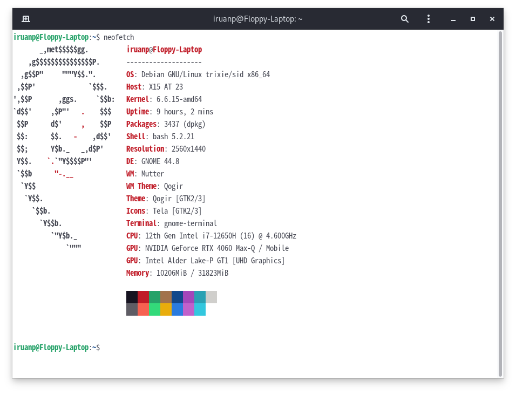Click the GPU line Intel Alder Lake-P

206,261
